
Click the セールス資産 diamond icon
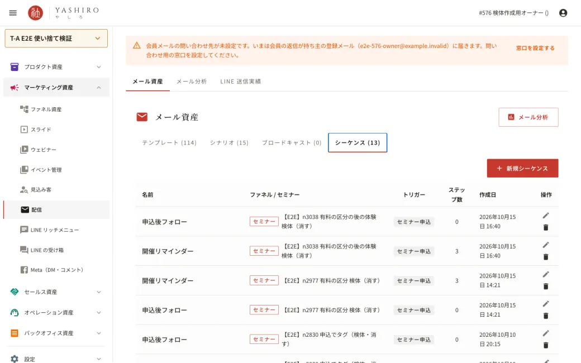pyautogui.click(x=15, y=292)
